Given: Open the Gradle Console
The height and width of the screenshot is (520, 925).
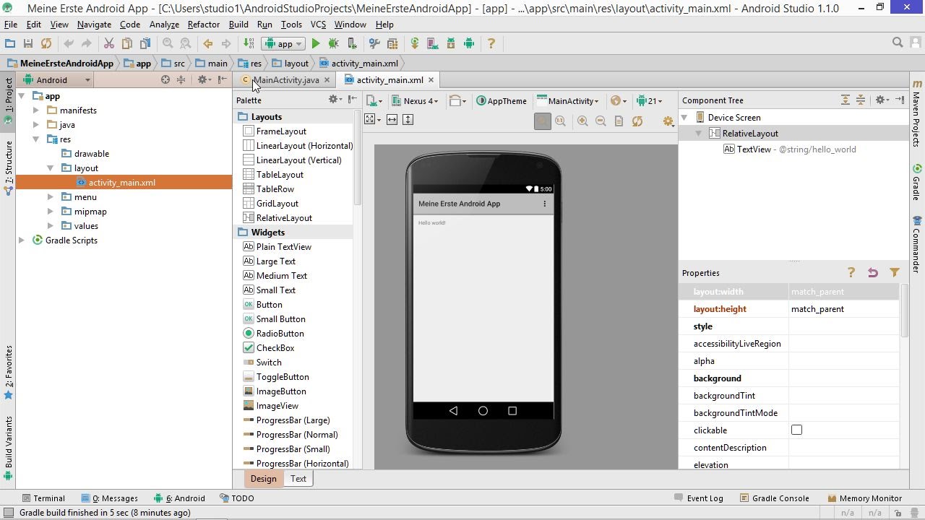Looking at the screenshot, I should (774, 498).
